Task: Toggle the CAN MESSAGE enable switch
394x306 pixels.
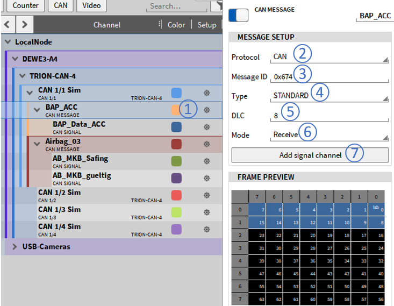Action: tap(238, 15)
